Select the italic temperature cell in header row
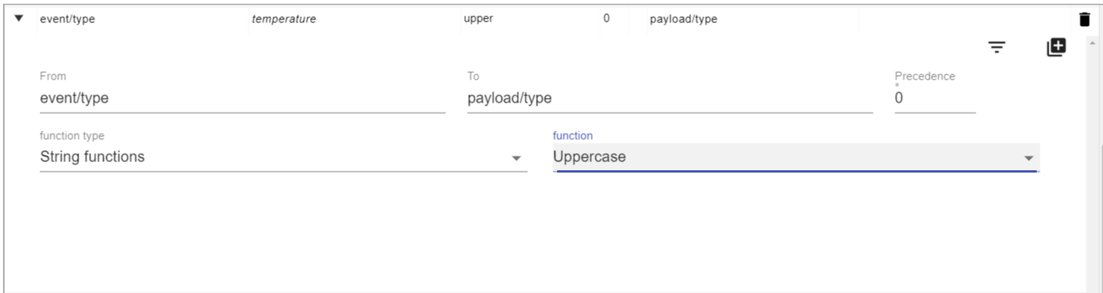 coord(284,19)
